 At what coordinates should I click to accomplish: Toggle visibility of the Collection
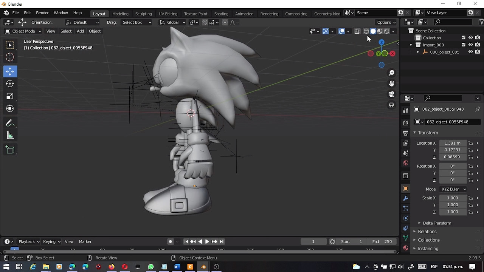tap(470, 37)
